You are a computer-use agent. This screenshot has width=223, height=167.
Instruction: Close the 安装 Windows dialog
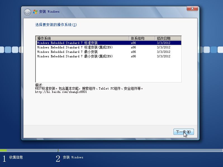(x=192, y=8)
